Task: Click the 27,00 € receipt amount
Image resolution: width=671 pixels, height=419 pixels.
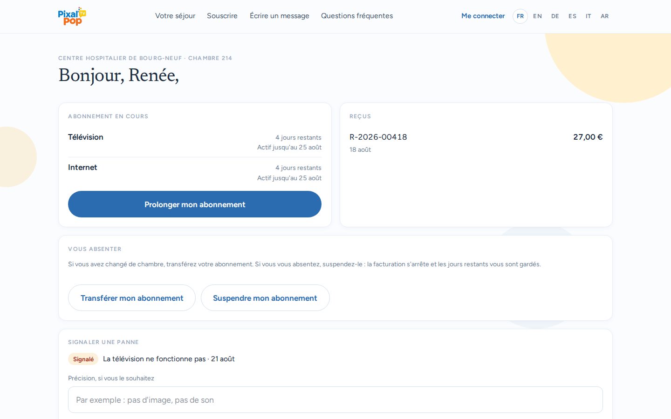Action: (x=588, y=137)
